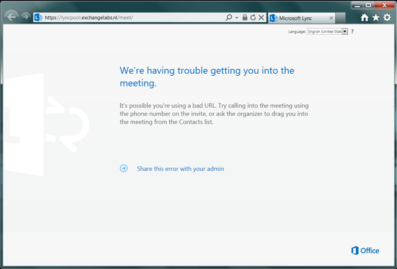Screen dimensions: 397x269
Task: Open the Home page icon
Action: [x=365, y=18]
